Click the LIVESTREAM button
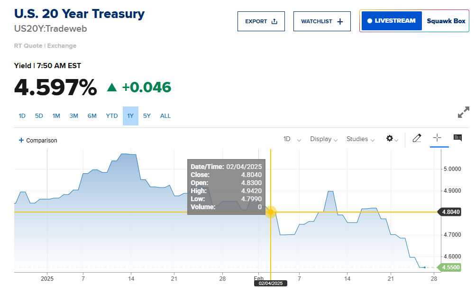This screenshot has height=293, width=475. point(391,21)
